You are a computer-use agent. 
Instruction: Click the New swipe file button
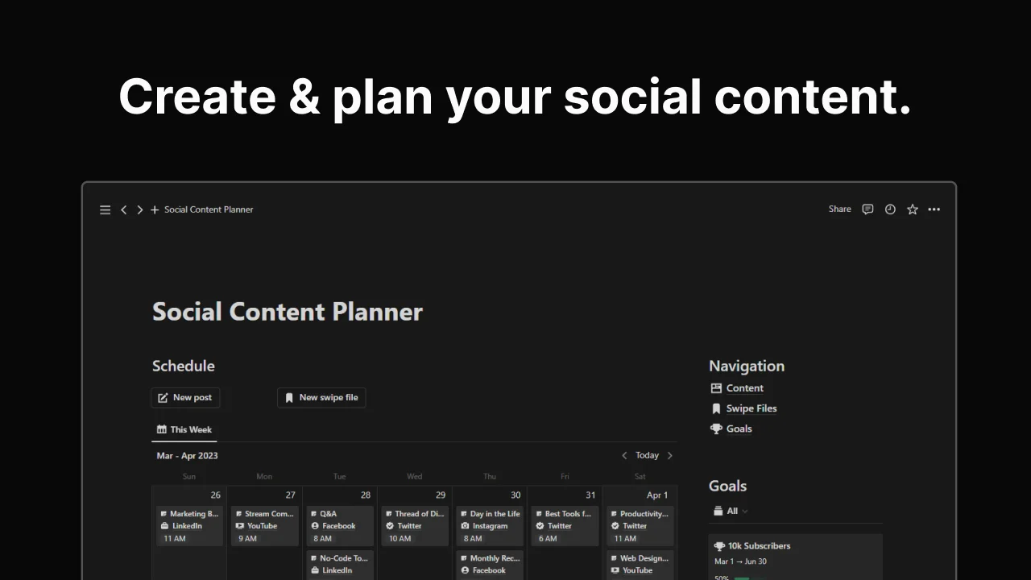[x=321, y=397]
